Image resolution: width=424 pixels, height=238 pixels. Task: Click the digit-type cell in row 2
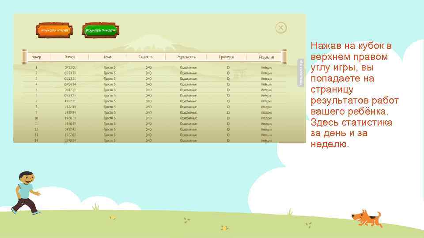pyautogui.click(x=189, y=73)
